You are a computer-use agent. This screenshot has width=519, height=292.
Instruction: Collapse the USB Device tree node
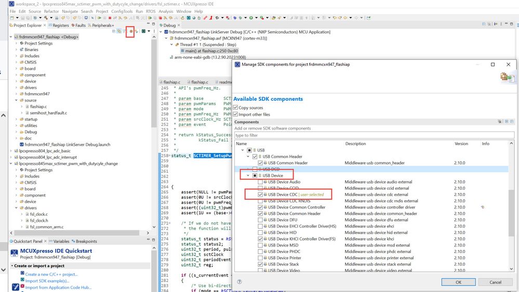coord(248,175)
